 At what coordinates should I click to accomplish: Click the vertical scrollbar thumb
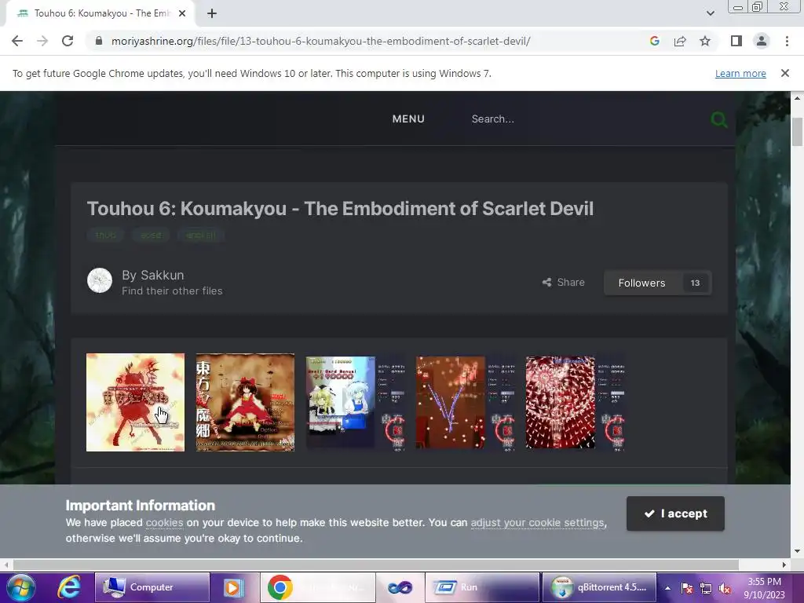(797, 132)
